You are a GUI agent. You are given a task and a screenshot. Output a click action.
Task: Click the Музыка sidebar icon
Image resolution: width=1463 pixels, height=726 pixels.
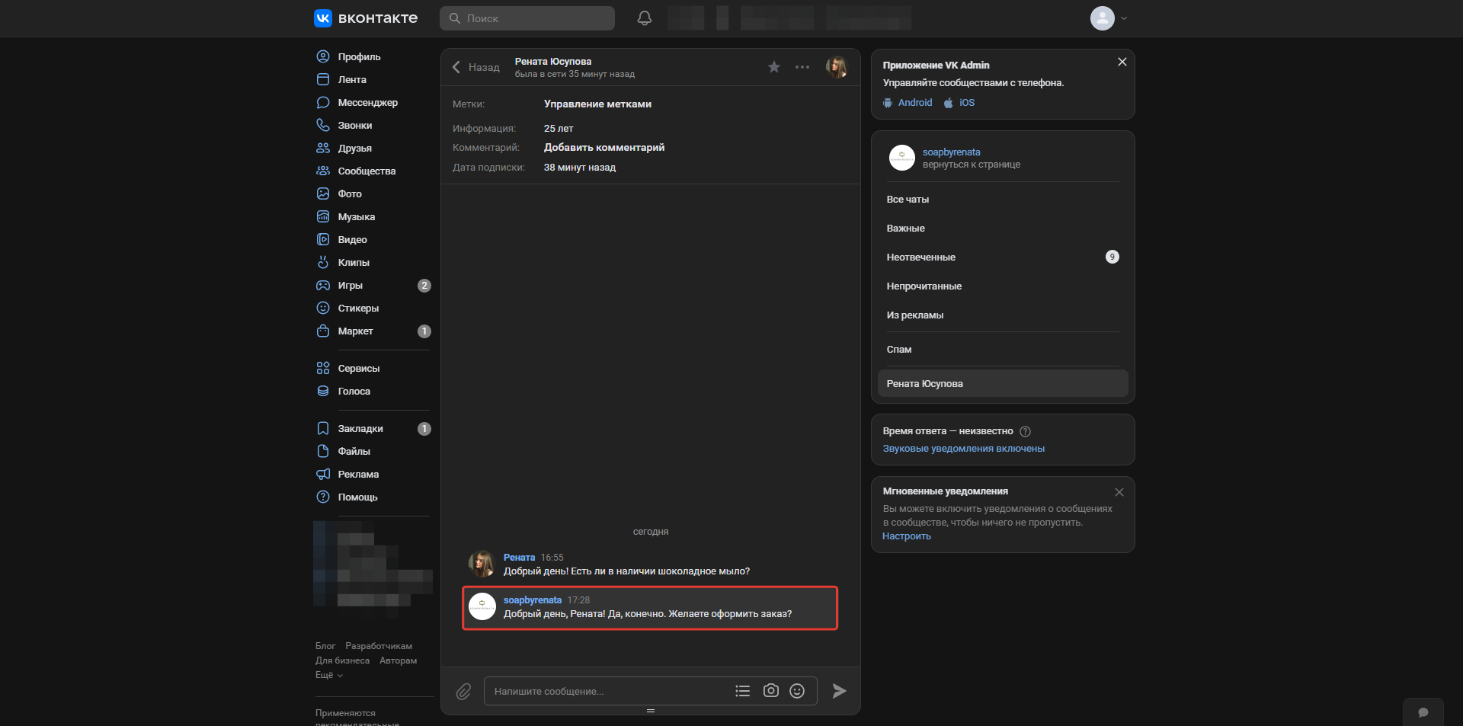point(323,216)
